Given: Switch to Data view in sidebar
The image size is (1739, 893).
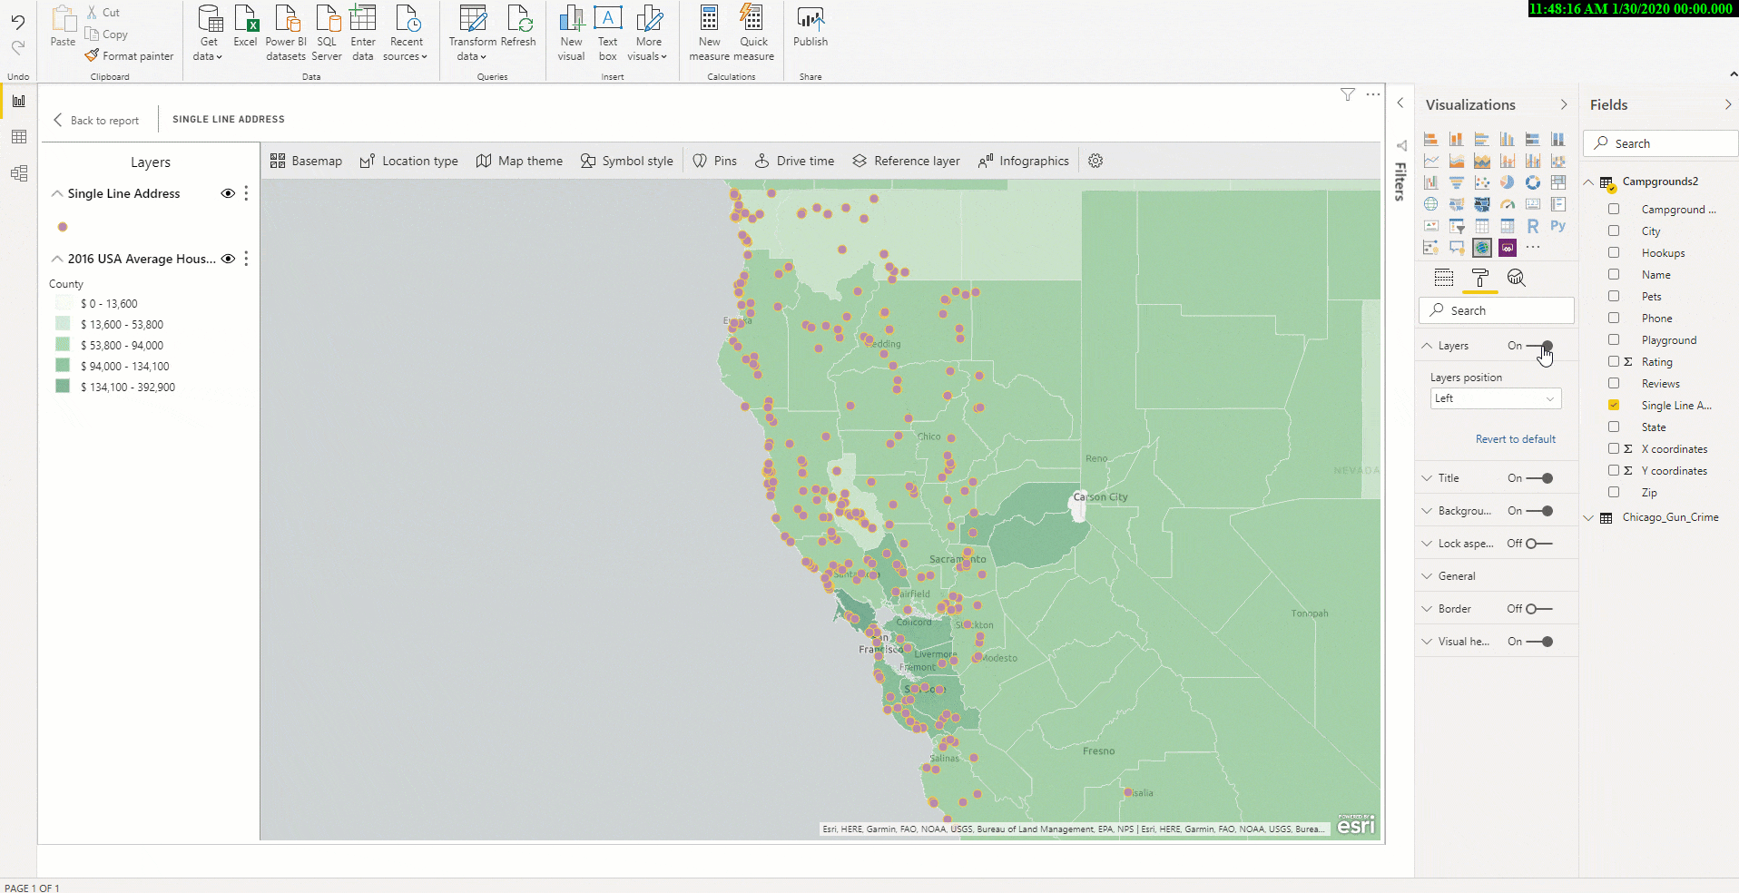Looking at the screenshot, I should tap(19, 137).
